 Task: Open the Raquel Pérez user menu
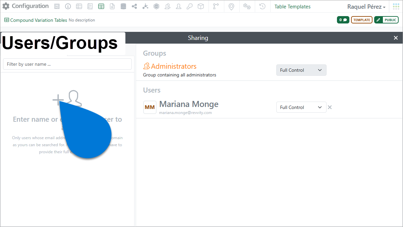(366, 7)
